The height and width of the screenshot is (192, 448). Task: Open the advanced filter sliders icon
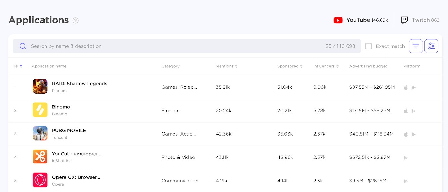pos(431,46)
